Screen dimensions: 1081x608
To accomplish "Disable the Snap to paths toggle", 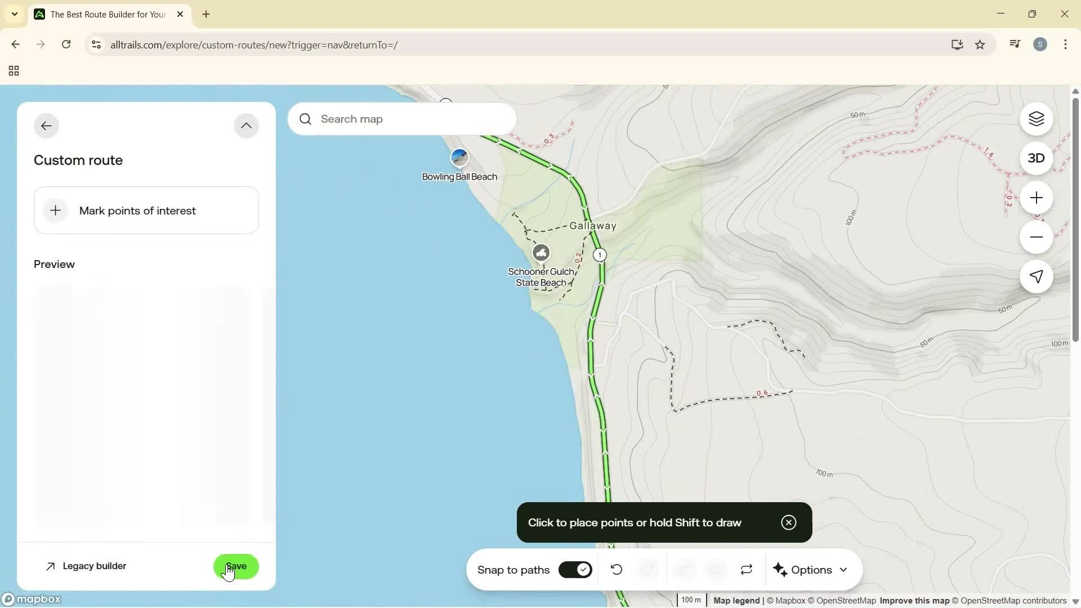I will pos(575,570).
